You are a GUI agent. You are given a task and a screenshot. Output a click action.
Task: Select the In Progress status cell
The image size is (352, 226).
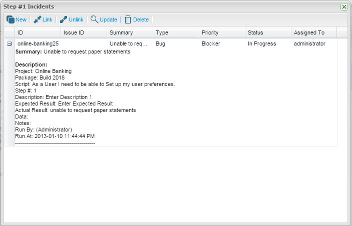tap(262, 44)
